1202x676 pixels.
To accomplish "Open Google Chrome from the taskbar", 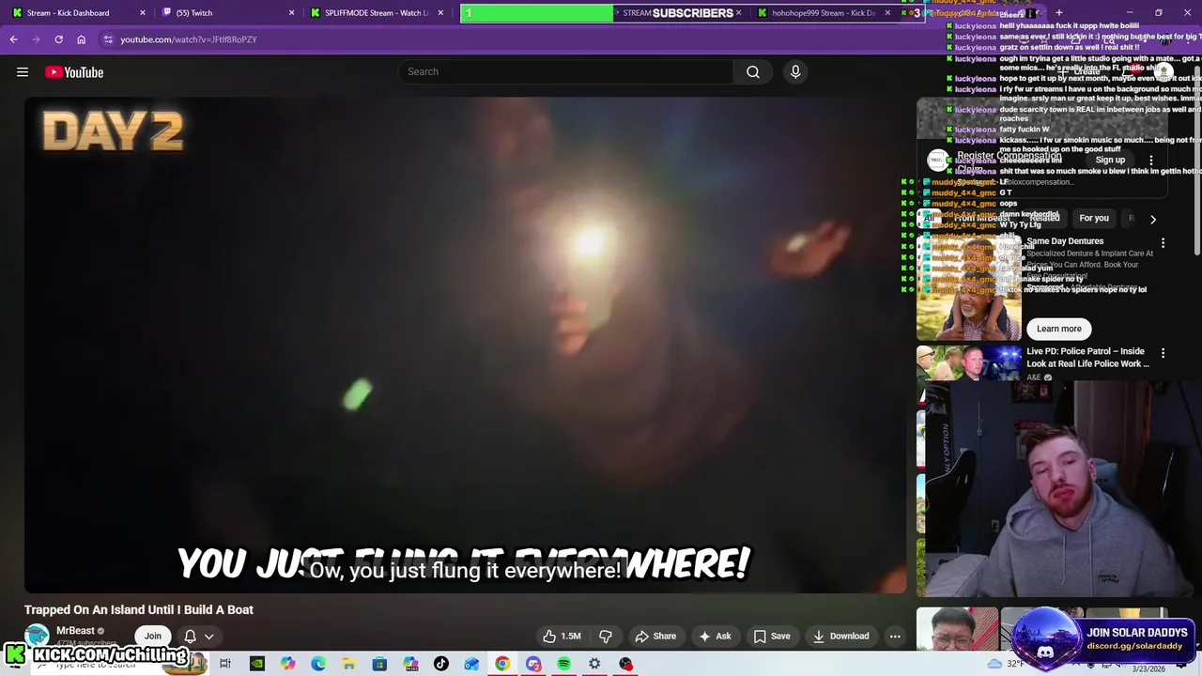I will tap(502, 664).
